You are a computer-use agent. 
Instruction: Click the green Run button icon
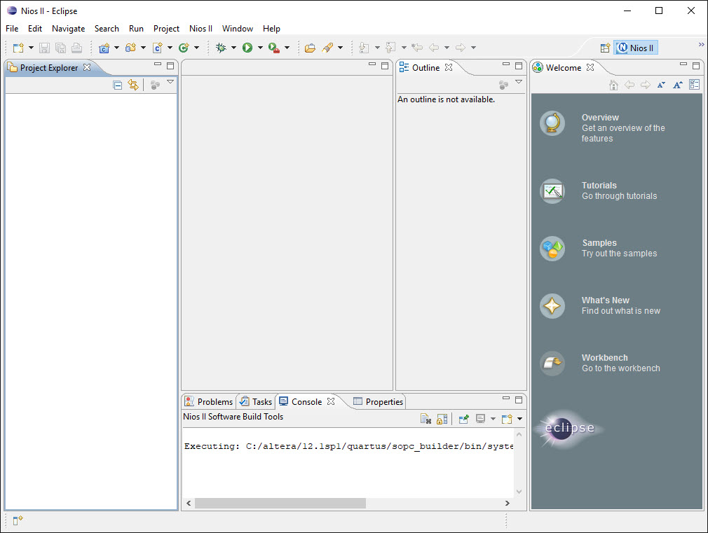pyautogui.click(x=247, y=48)
